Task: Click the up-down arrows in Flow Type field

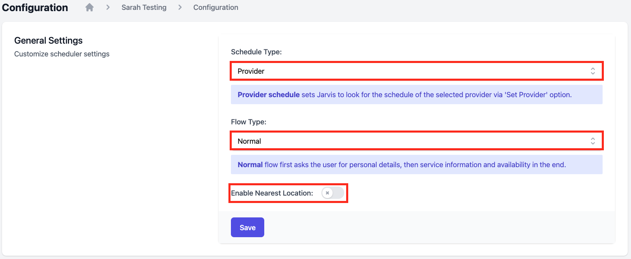Action: [593, 141]
